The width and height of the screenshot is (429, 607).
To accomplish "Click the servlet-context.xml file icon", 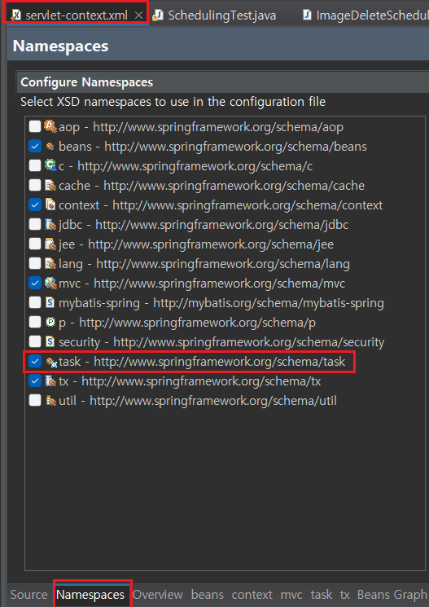I will (15, 15).
